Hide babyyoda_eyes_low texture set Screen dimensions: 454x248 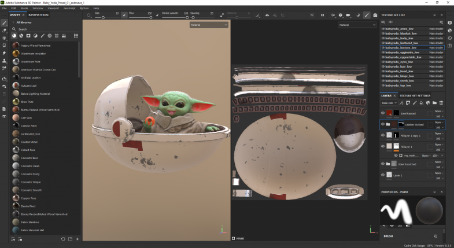[383, 62]
